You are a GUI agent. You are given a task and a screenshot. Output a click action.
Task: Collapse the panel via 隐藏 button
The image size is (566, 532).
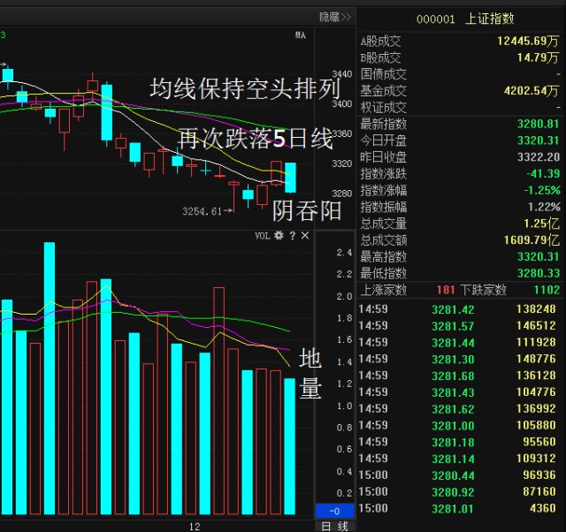click(335, 17)
